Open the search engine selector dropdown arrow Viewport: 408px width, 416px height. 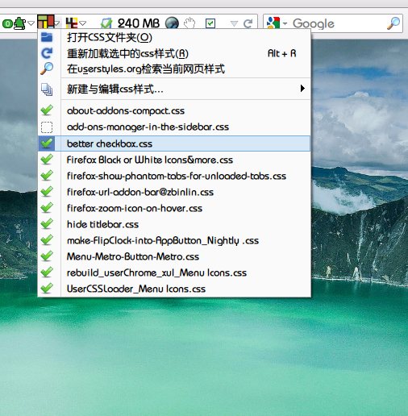pos(285,23)
